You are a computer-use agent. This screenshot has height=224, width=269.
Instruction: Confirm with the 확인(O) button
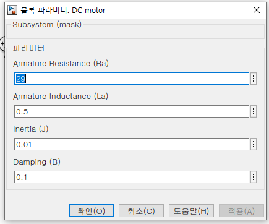91,211
